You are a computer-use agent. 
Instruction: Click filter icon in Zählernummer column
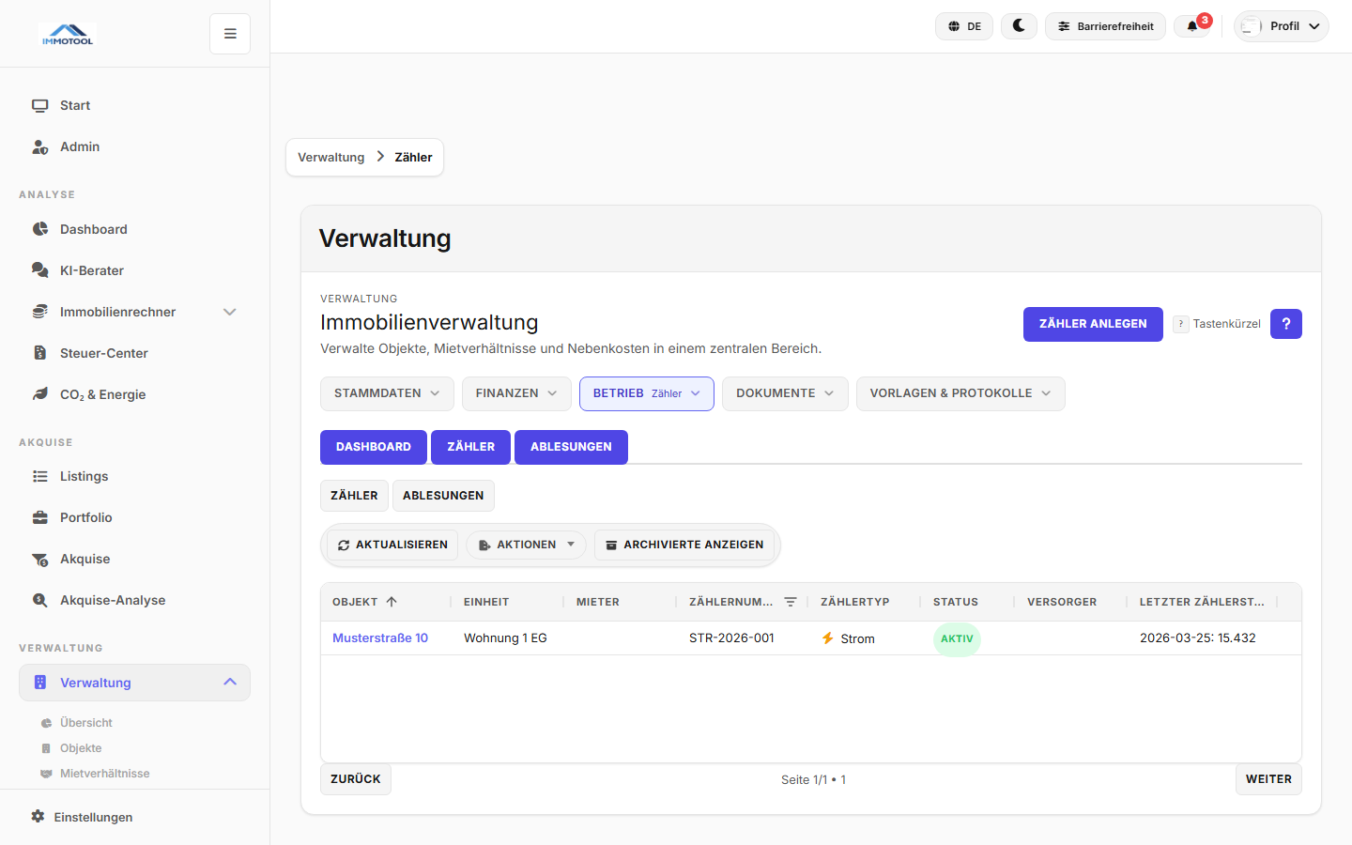pyautogui.click(x=791, y=602)
